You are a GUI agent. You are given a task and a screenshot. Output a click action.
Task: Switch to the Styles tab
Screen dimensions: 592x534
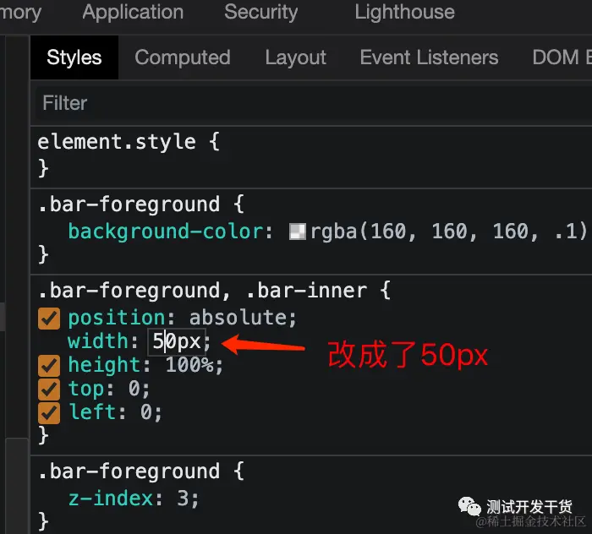click(74, 57)
